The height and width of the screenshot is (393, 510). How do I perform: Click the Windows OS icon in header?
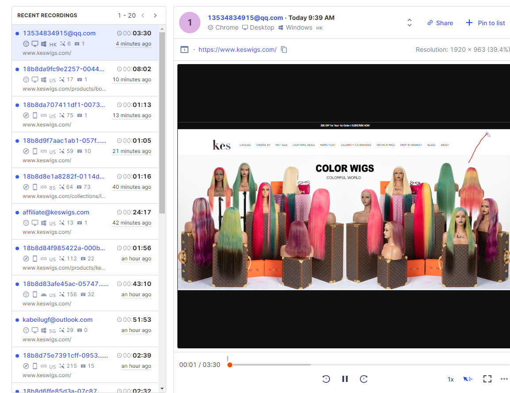click(x=281, y=28)
